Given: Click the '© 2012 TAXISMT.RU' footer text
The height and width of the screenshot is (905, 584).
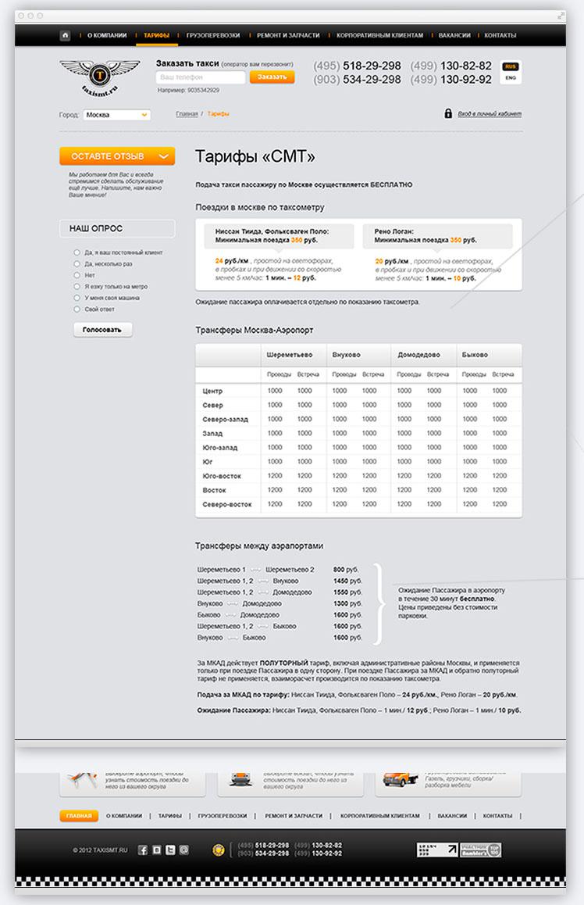Looking at the screenshot, I should 100,850.
